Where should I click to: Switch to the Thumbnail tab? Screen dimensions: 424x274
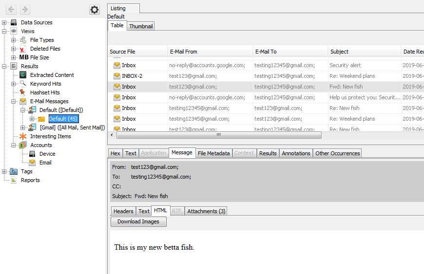(x=140, y=26)
